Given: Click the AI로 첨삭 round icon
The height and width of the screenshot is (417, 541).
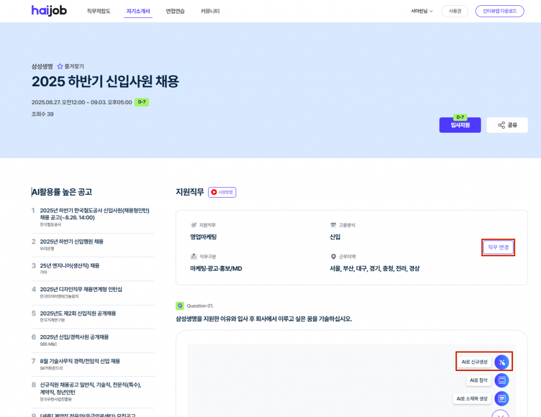Looking at the screenshot, I should (x=502, y=381).
